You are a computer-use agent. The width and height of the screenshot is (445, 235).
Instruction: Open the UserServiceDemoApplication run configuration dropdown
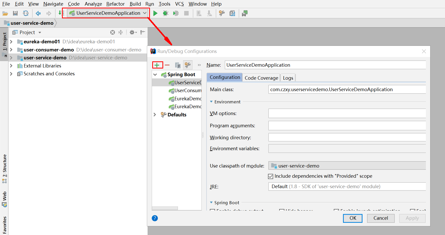pos(108,13)
